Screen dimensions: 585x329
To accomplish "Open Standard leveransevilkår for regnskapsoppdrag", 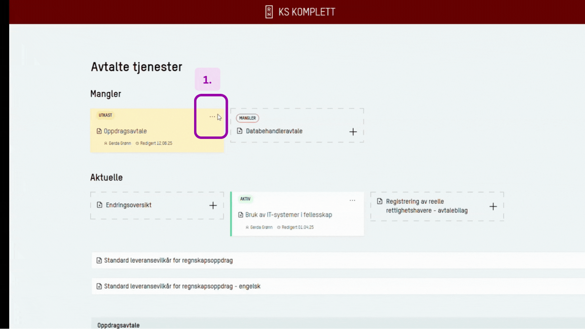I will pos(168,260).
